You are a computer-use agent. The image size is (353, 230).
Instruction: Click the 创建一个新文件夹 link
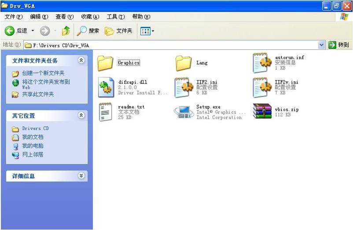pos(43,73)
